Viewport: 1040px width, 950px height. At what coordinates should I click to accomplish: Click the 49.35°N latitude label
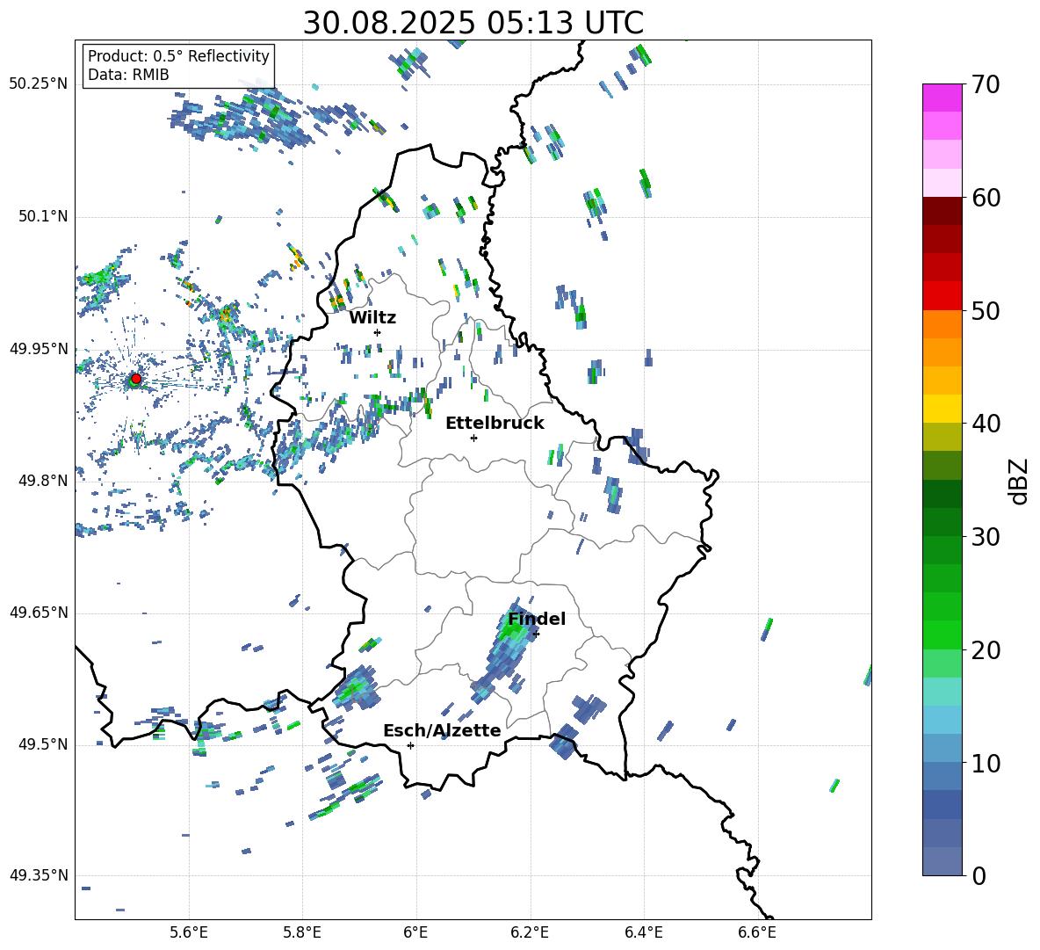(x=39, y=875)
